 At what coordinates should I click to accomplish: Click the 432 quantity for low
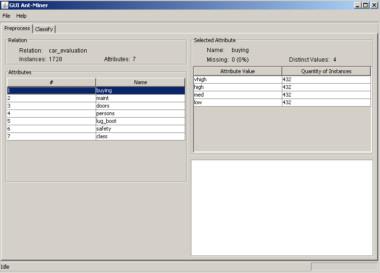[326, 102]
